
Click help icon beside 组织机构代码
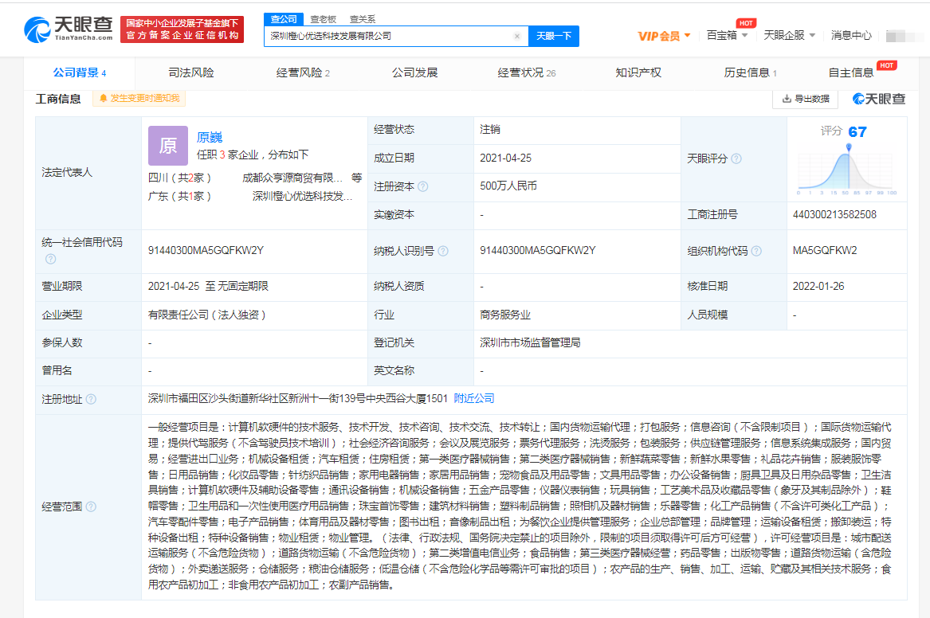click(756, 251)
